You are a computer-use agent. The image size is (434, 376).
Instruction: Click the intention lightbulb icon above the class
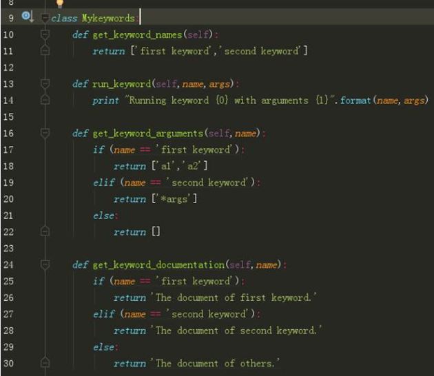(60, 3)
